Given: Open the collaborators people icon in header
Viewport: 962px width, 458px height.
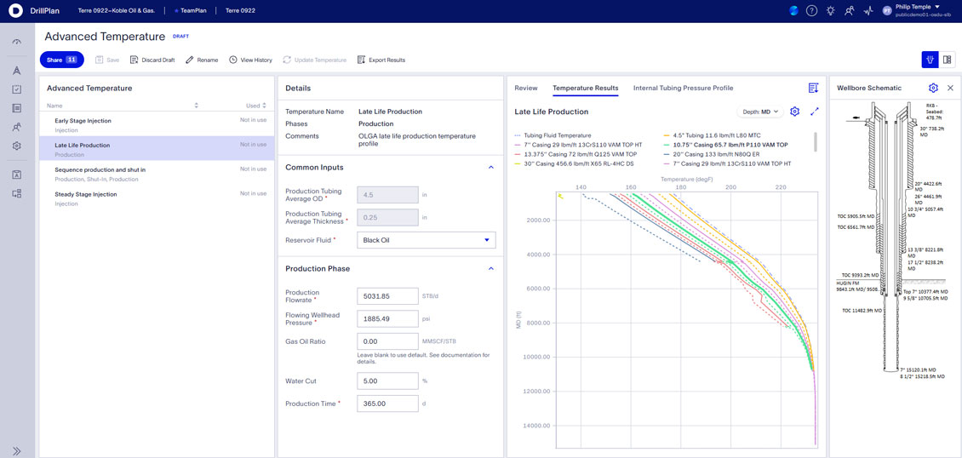Looking at the screenshot, I should pyautogui.click(x=849, y=10).
